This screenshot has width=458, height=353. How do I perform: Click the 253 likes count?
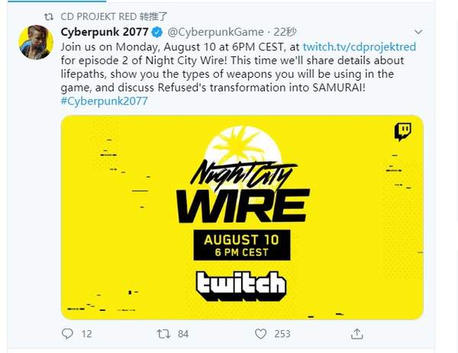(x=282, y=334)
